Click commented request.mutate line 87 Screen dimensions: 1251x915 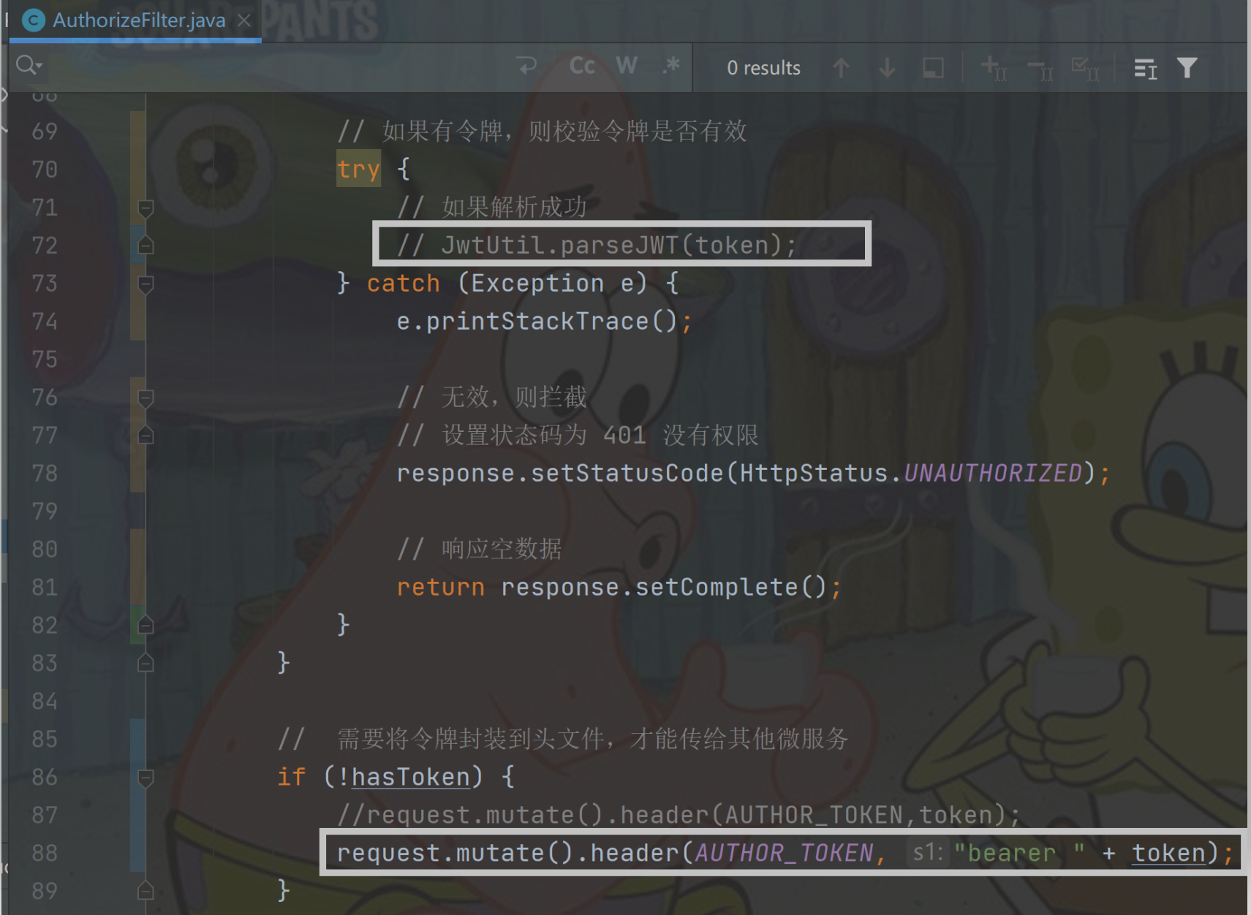click(x=679, y=816)
